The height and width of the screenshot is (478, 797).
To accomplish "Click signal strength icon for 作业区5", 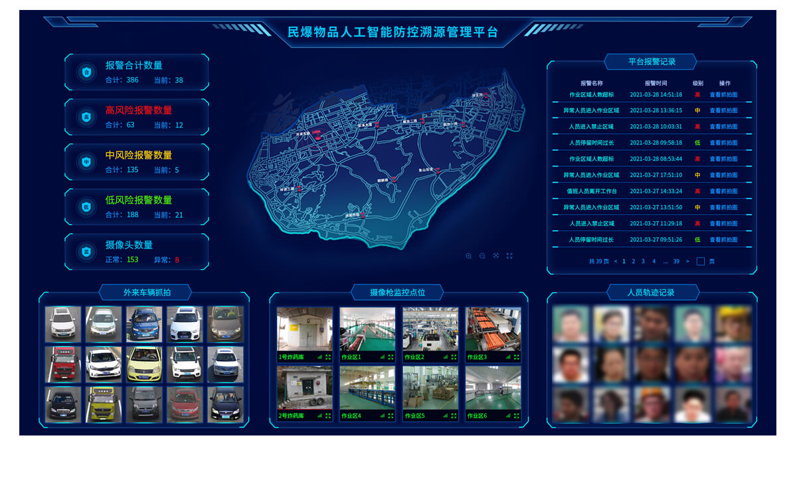I will (444, 416).
